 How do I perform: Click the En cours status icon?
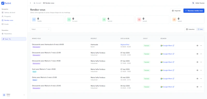click(x=69, y=19)
